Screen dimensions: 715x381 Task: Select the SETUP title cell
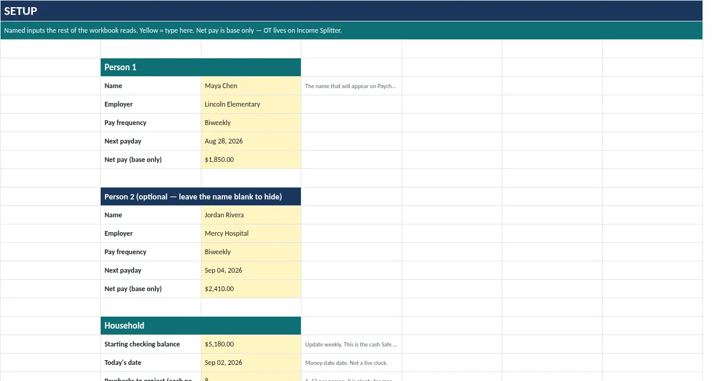pos(352,11)
